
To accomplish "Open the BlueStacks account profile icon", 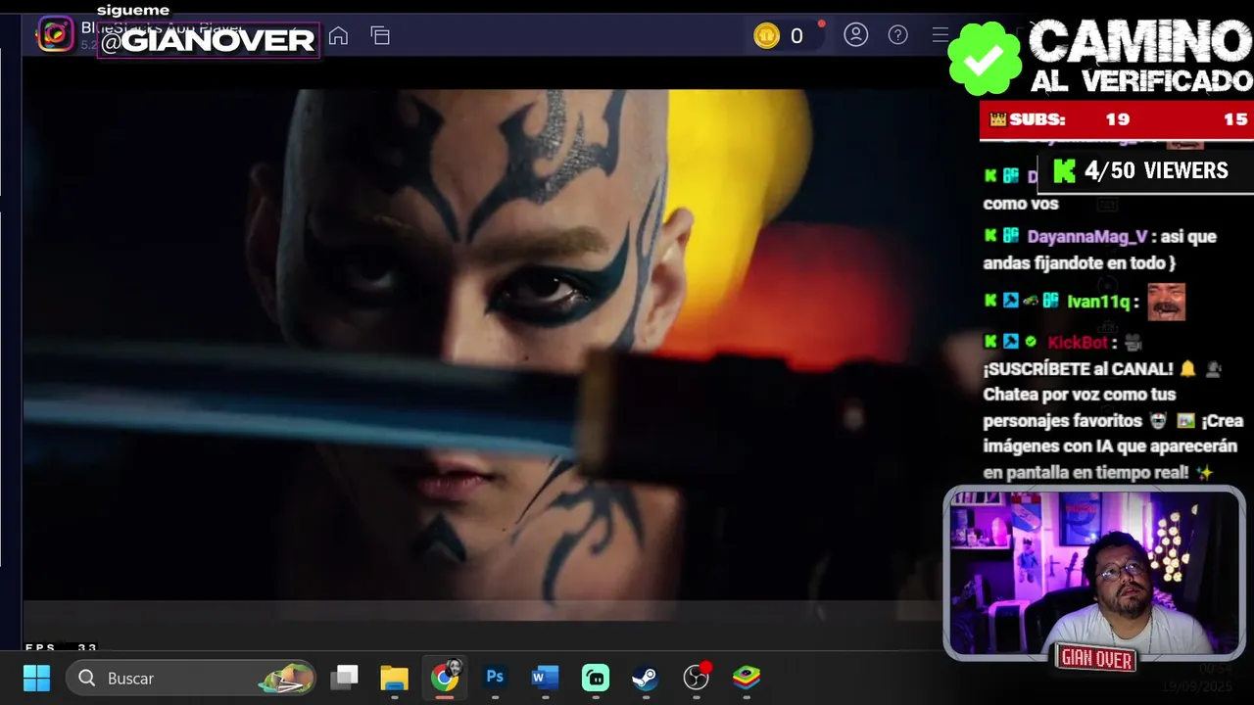I will click(x=856, y=35).
